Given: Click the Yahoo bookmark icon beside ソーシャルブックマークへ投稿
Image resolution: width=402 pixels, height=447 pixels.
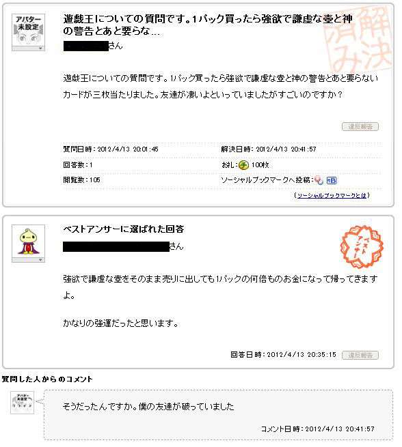Looking at the screenshot, I should (x=319, y=180).
